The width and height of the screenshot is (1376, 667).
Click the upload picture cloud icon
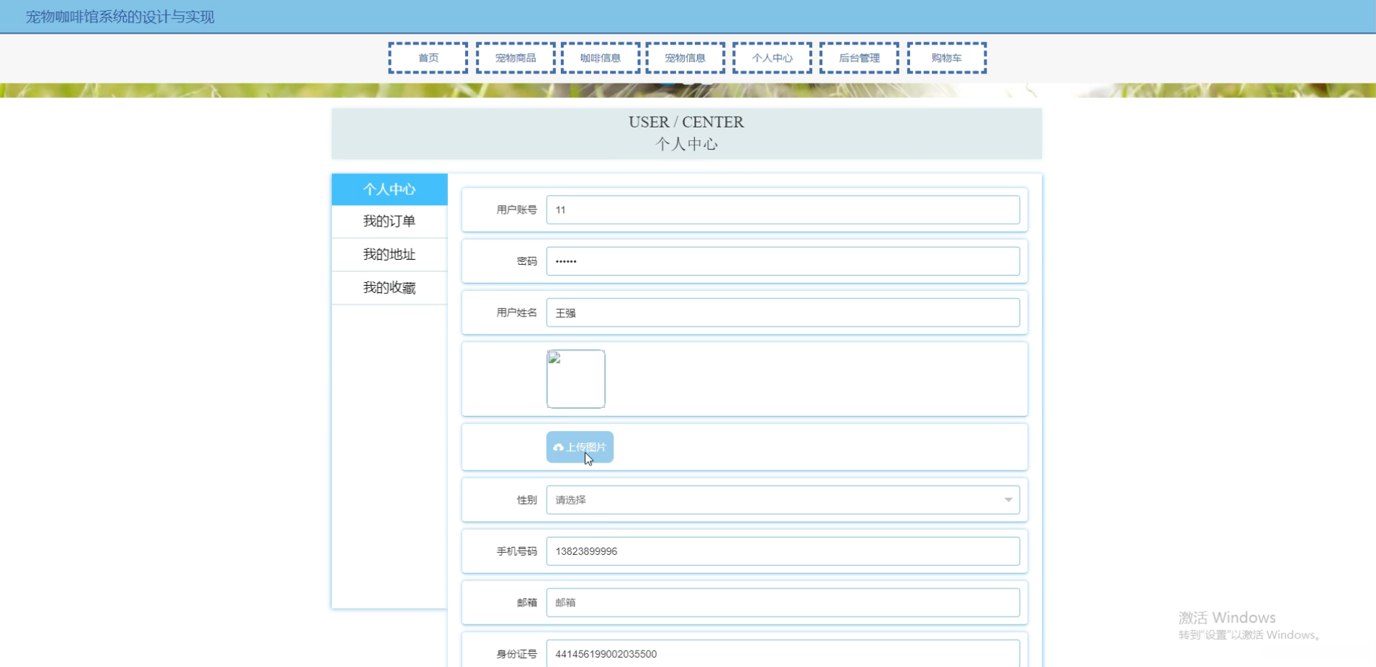tap(558, 448)
